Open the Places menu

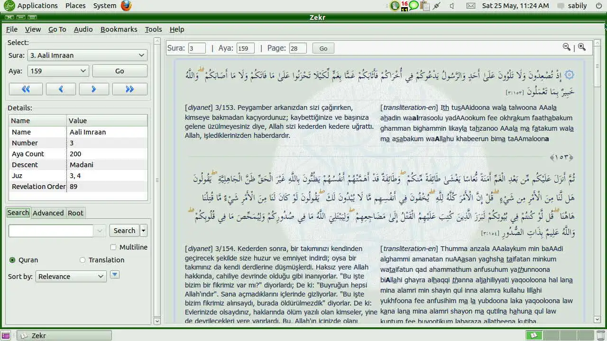click(x=75, y=6)
